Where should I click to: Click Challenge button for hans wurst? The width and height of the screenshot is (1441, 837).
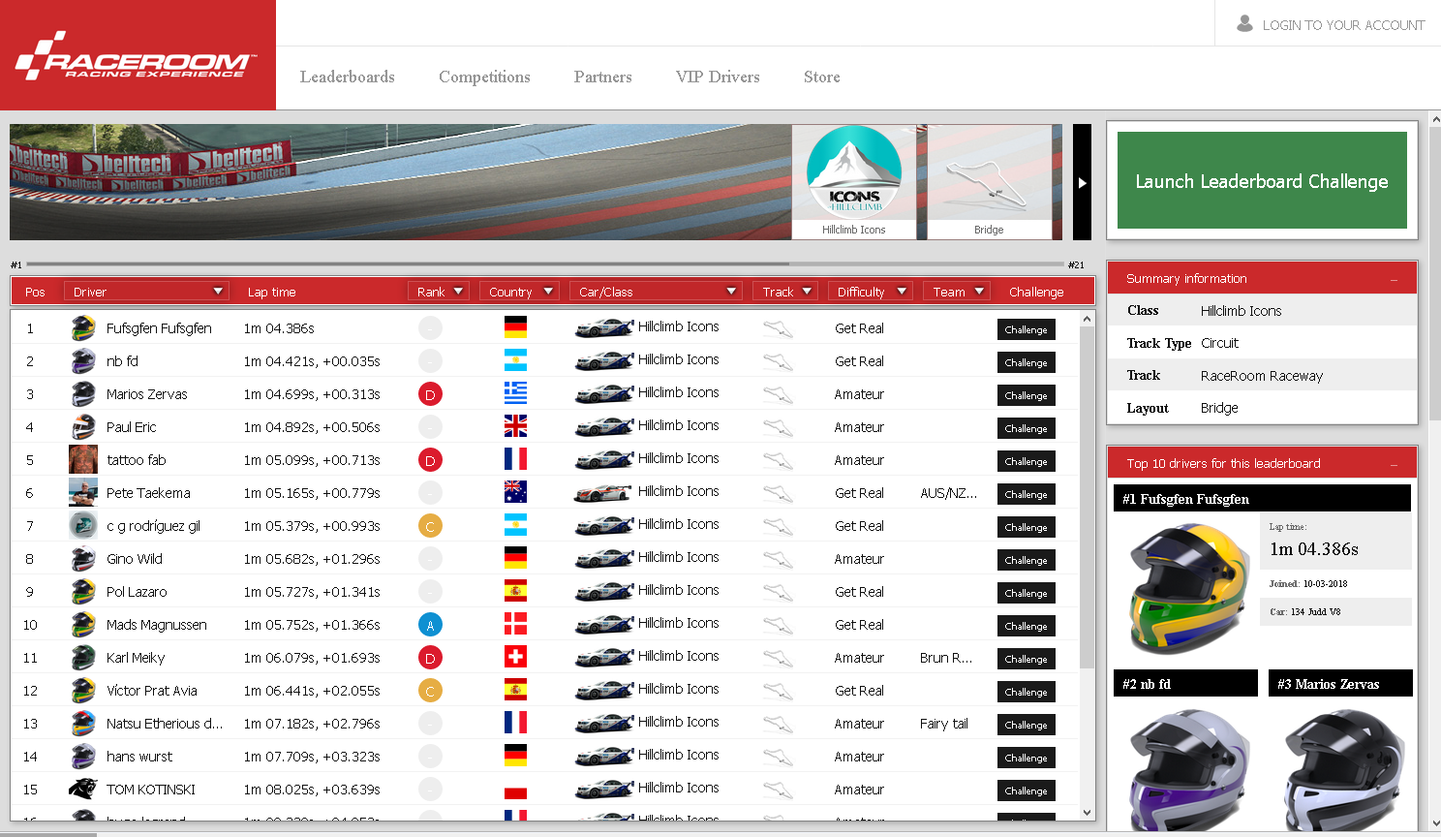coord(1026,758)
